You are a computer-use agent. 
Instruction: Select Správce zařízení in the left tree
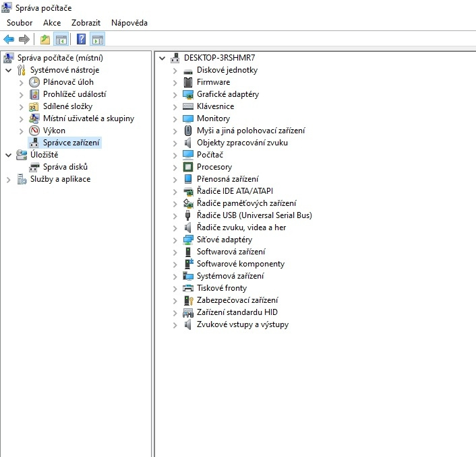click(71, 143)
